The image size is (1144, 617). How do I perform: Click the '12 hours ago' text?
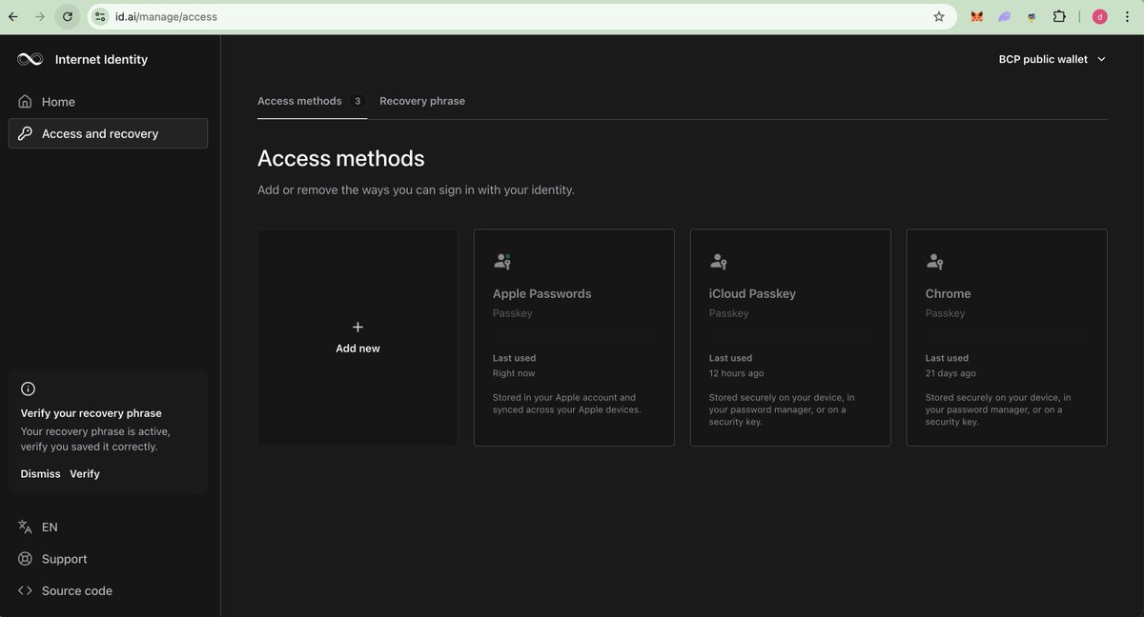pyautogui.click(x=737, y=373)
